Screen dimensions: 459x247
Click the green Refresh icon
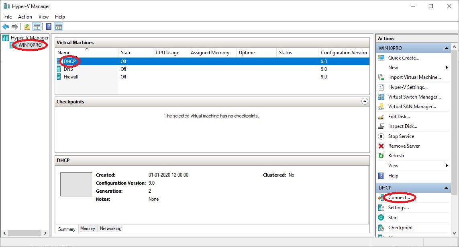click(x=381, y=155)
